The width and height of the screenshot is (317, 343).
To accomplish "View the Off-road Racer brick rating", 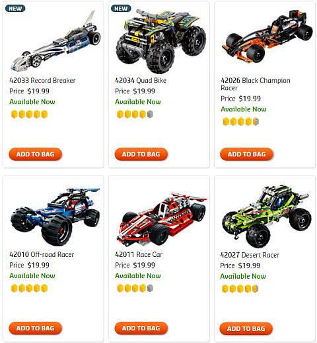I will coord(29,288).
